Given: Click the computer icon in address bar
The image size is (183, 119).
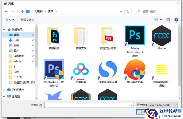Looking at the screenshot, I should pyautogui.click(x=28, y=11).
